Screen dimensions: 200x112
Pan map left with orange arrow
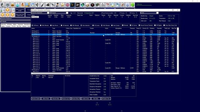[x=2, y=15]
